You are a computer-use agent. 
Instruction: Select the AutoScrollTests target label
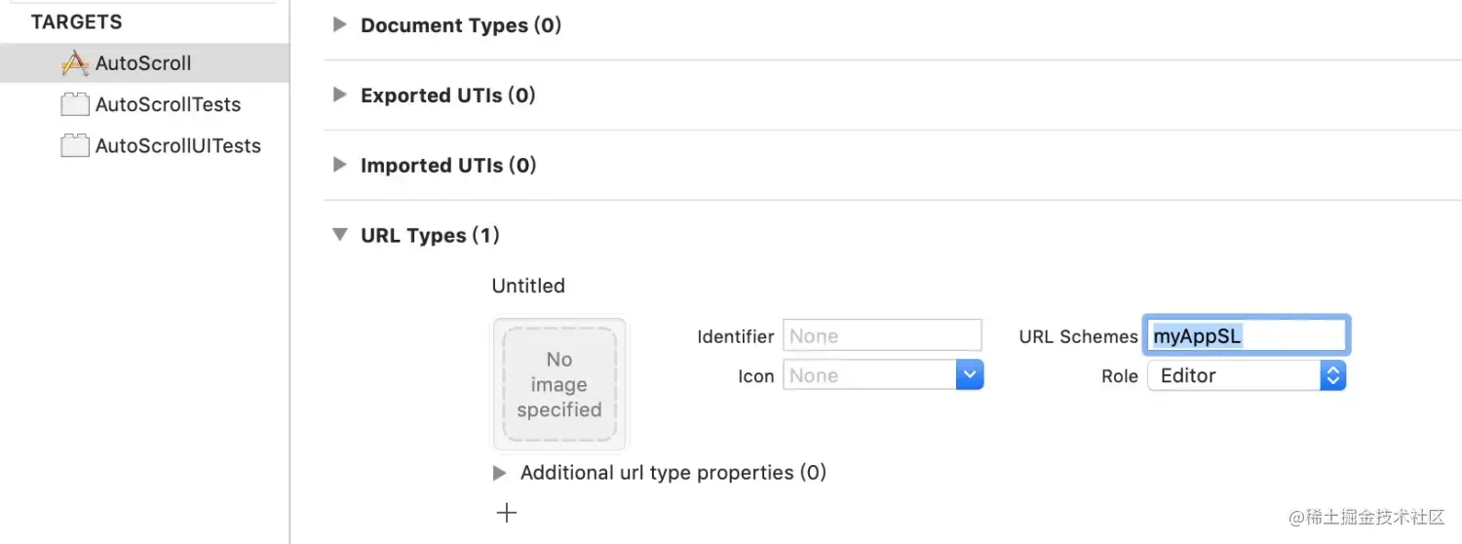click(168, 104)
